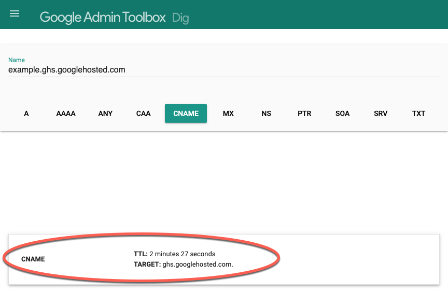
Task: Click the Name field label
Action: 17,60
